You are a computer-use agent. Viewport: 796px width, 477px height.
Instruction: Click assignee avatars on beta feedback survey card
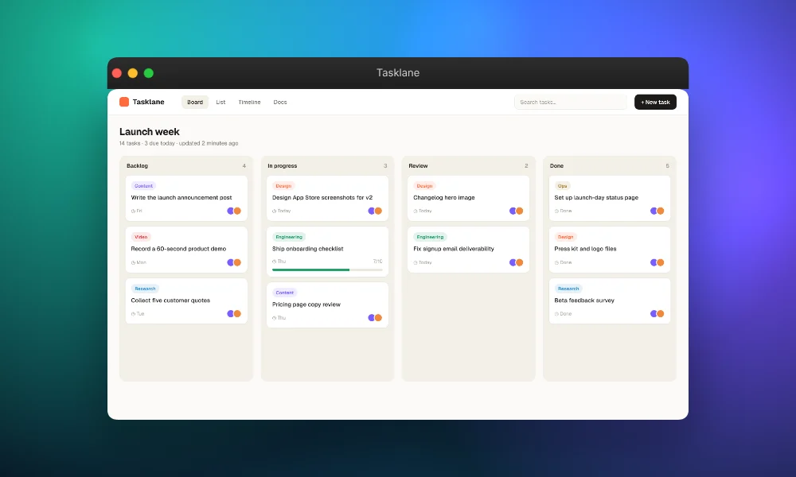point(657,314)
